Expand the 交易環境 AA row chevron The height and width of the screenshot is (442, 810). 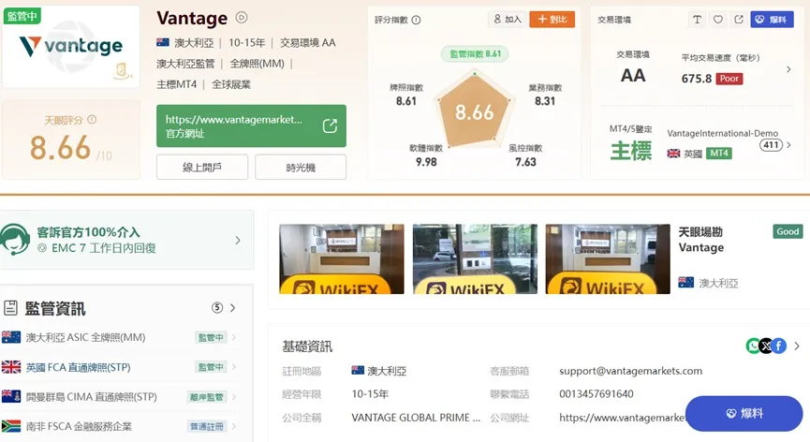coord(788,69)
